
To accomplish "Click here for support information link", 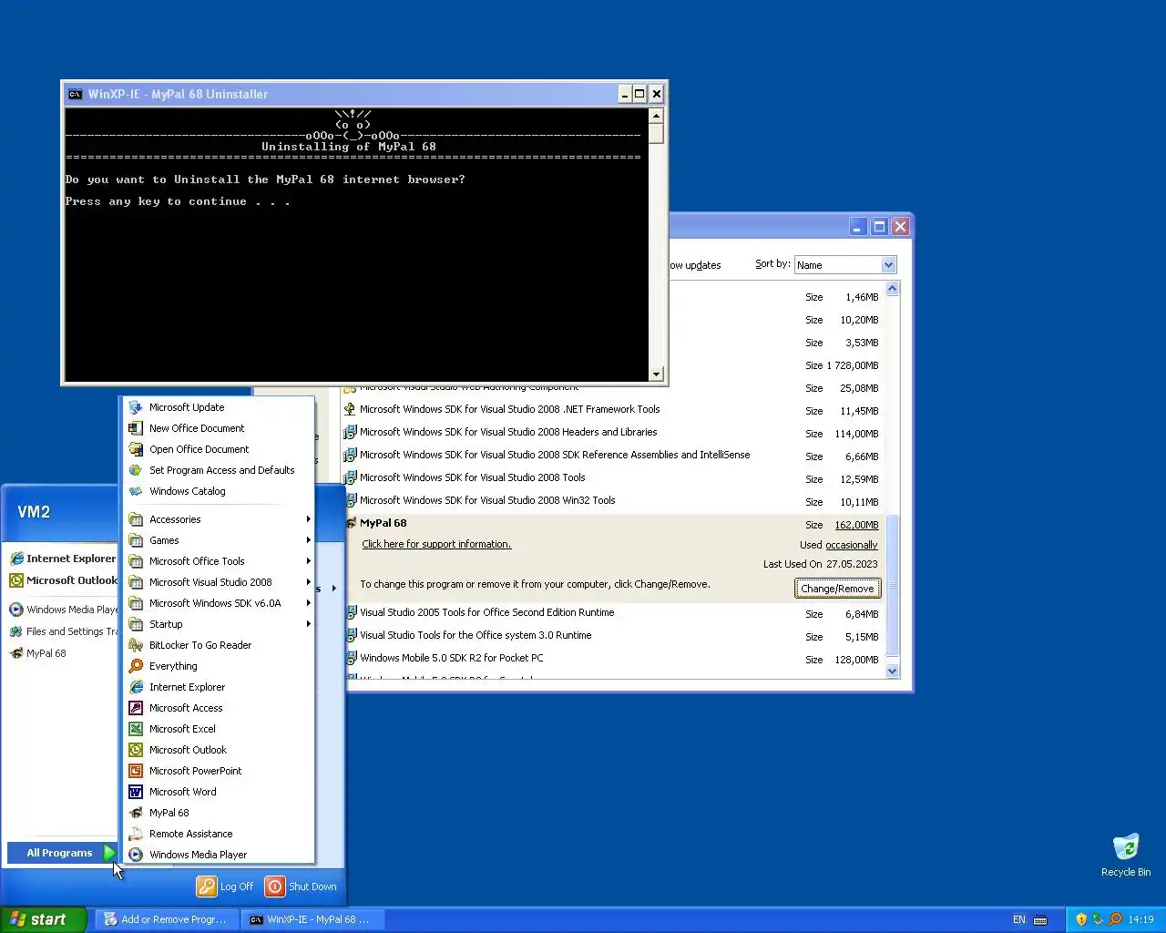I will [x=436, y=544].
